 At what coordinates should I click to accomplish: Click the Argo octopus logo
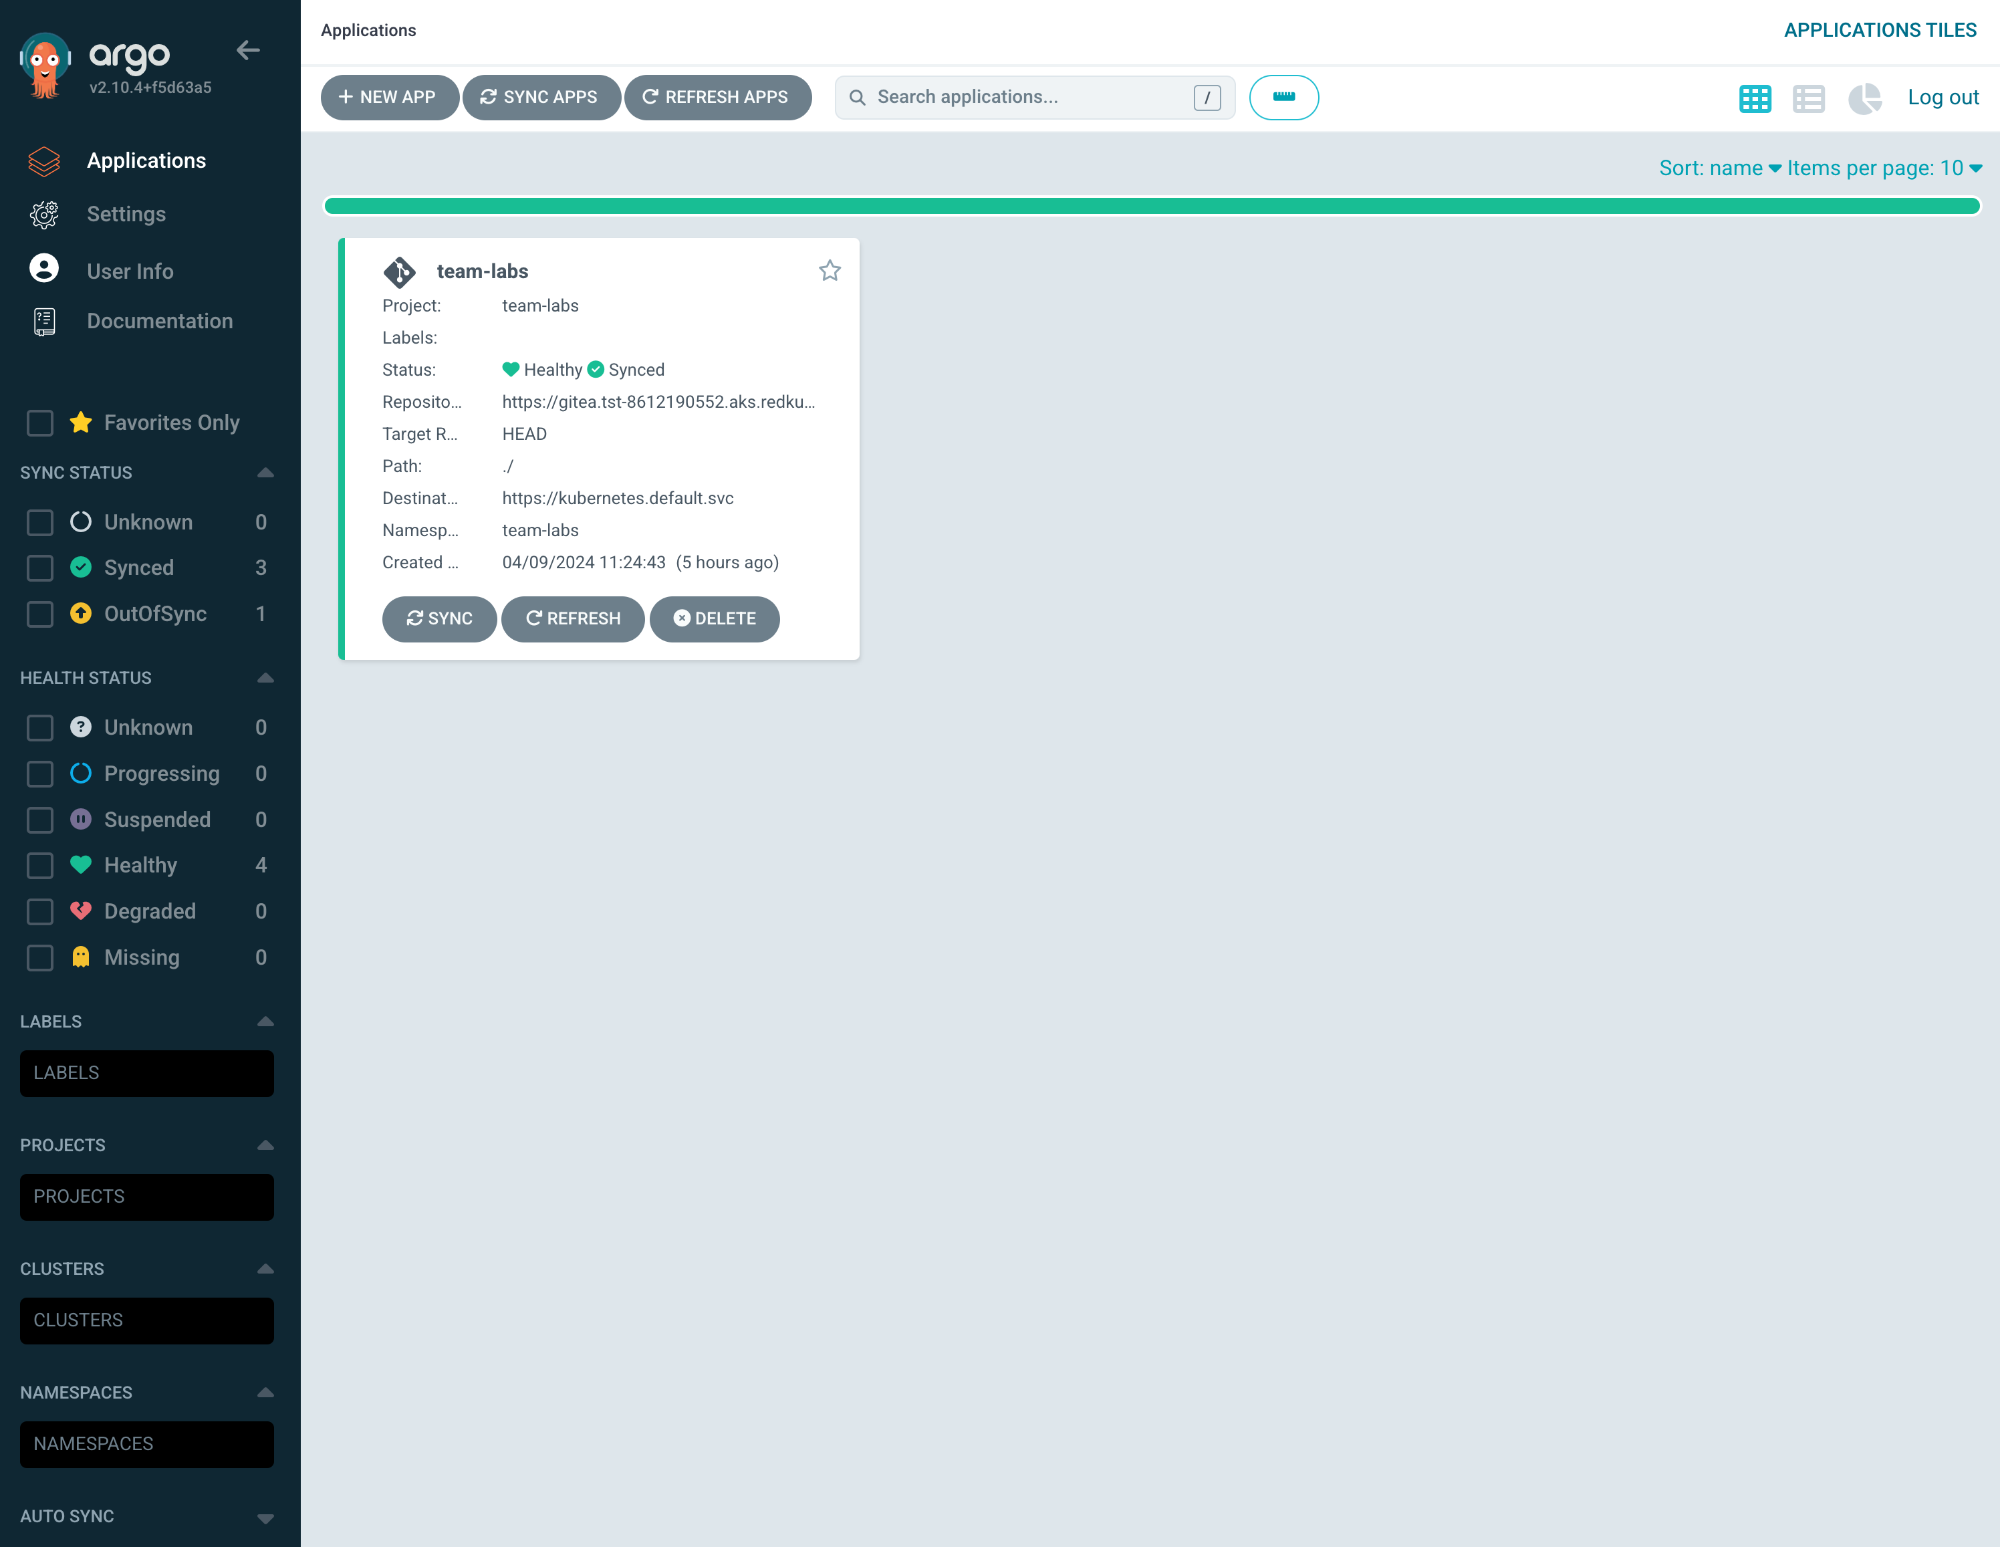point(44,65)
